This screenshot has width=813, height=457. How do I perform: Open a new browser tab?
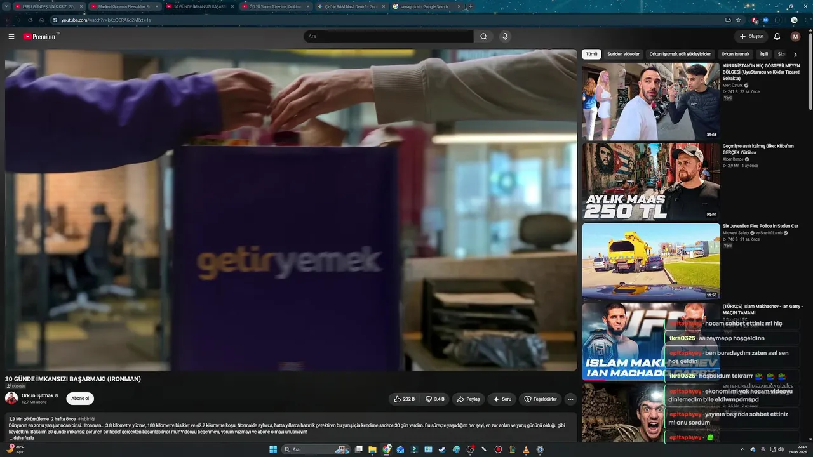pos(470,6)
